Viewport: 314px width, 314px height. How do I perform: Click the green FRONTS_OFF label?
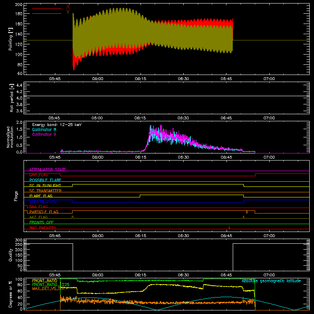click(x=42, y=222)
